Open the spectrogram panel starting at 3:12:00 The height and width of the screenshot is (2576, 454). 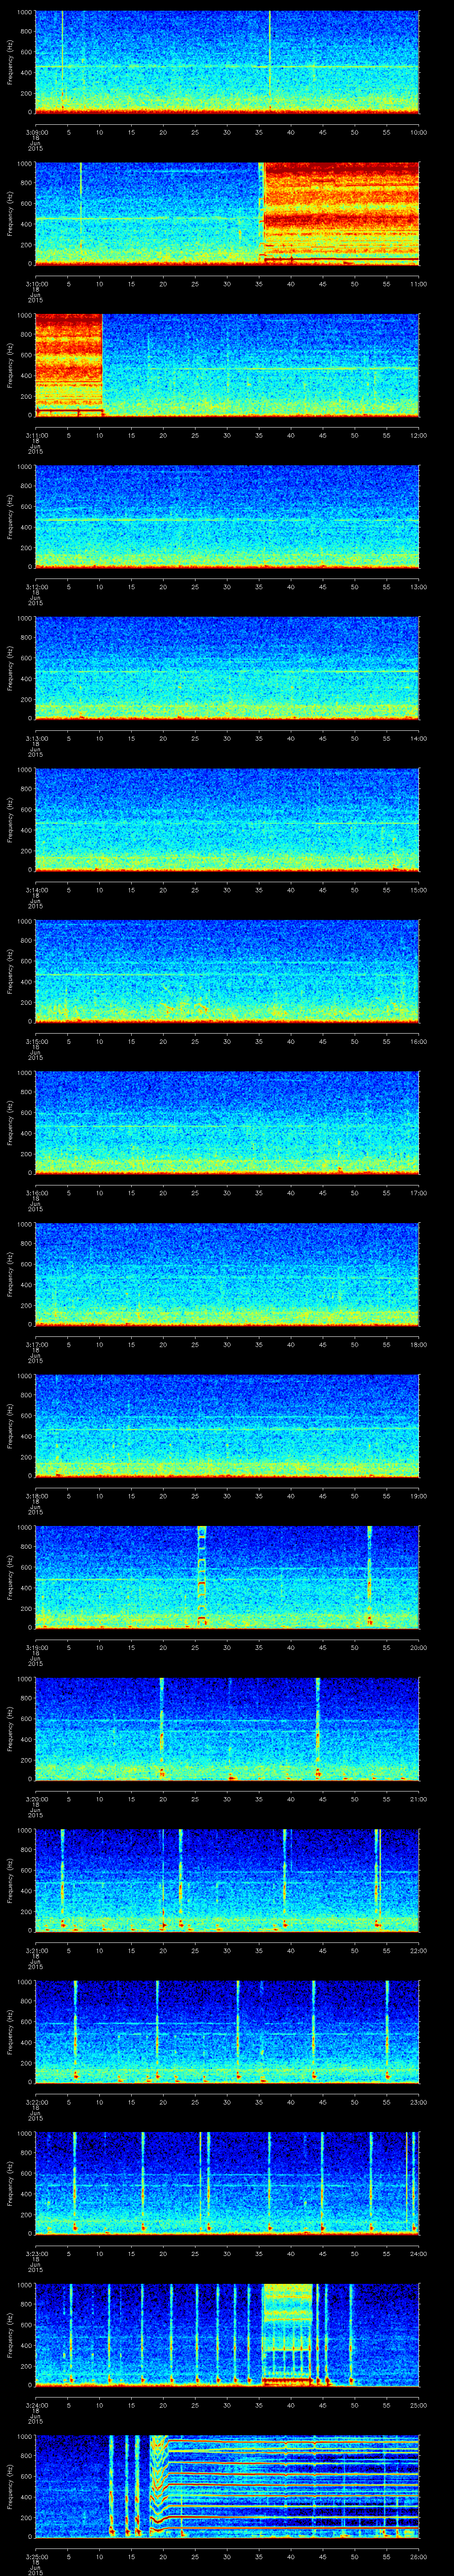(x=227, y=517)
